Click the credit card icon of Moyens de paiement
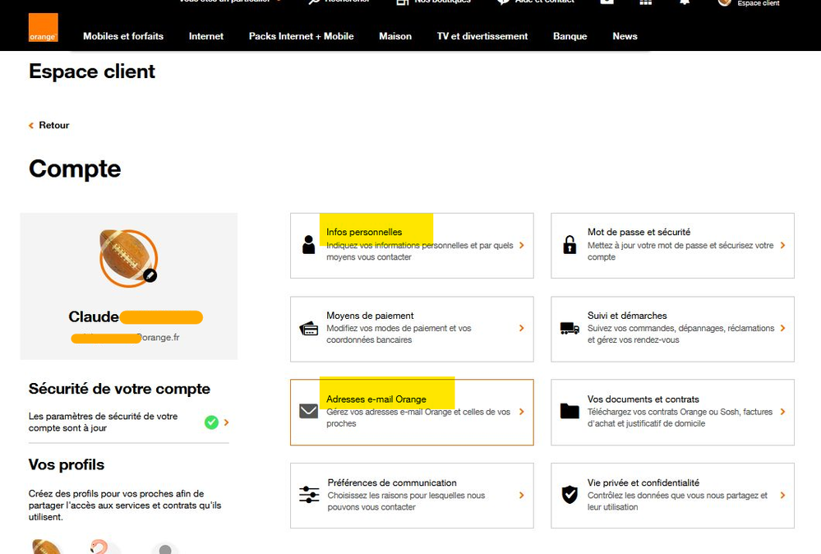The width and height of the screenshot is (821, 554). [x=309, y=328]
